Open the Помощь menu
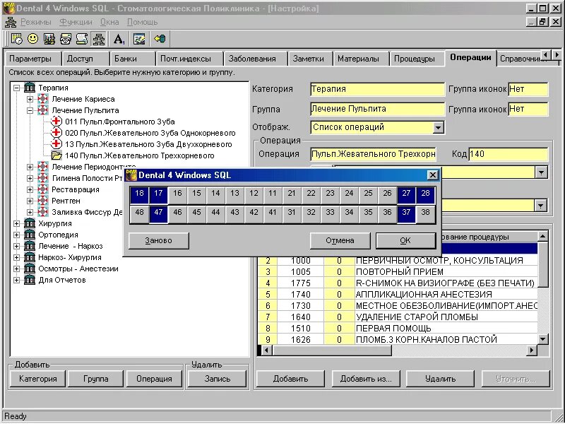This screenshot has width=565, height=424. click(143, 22)
